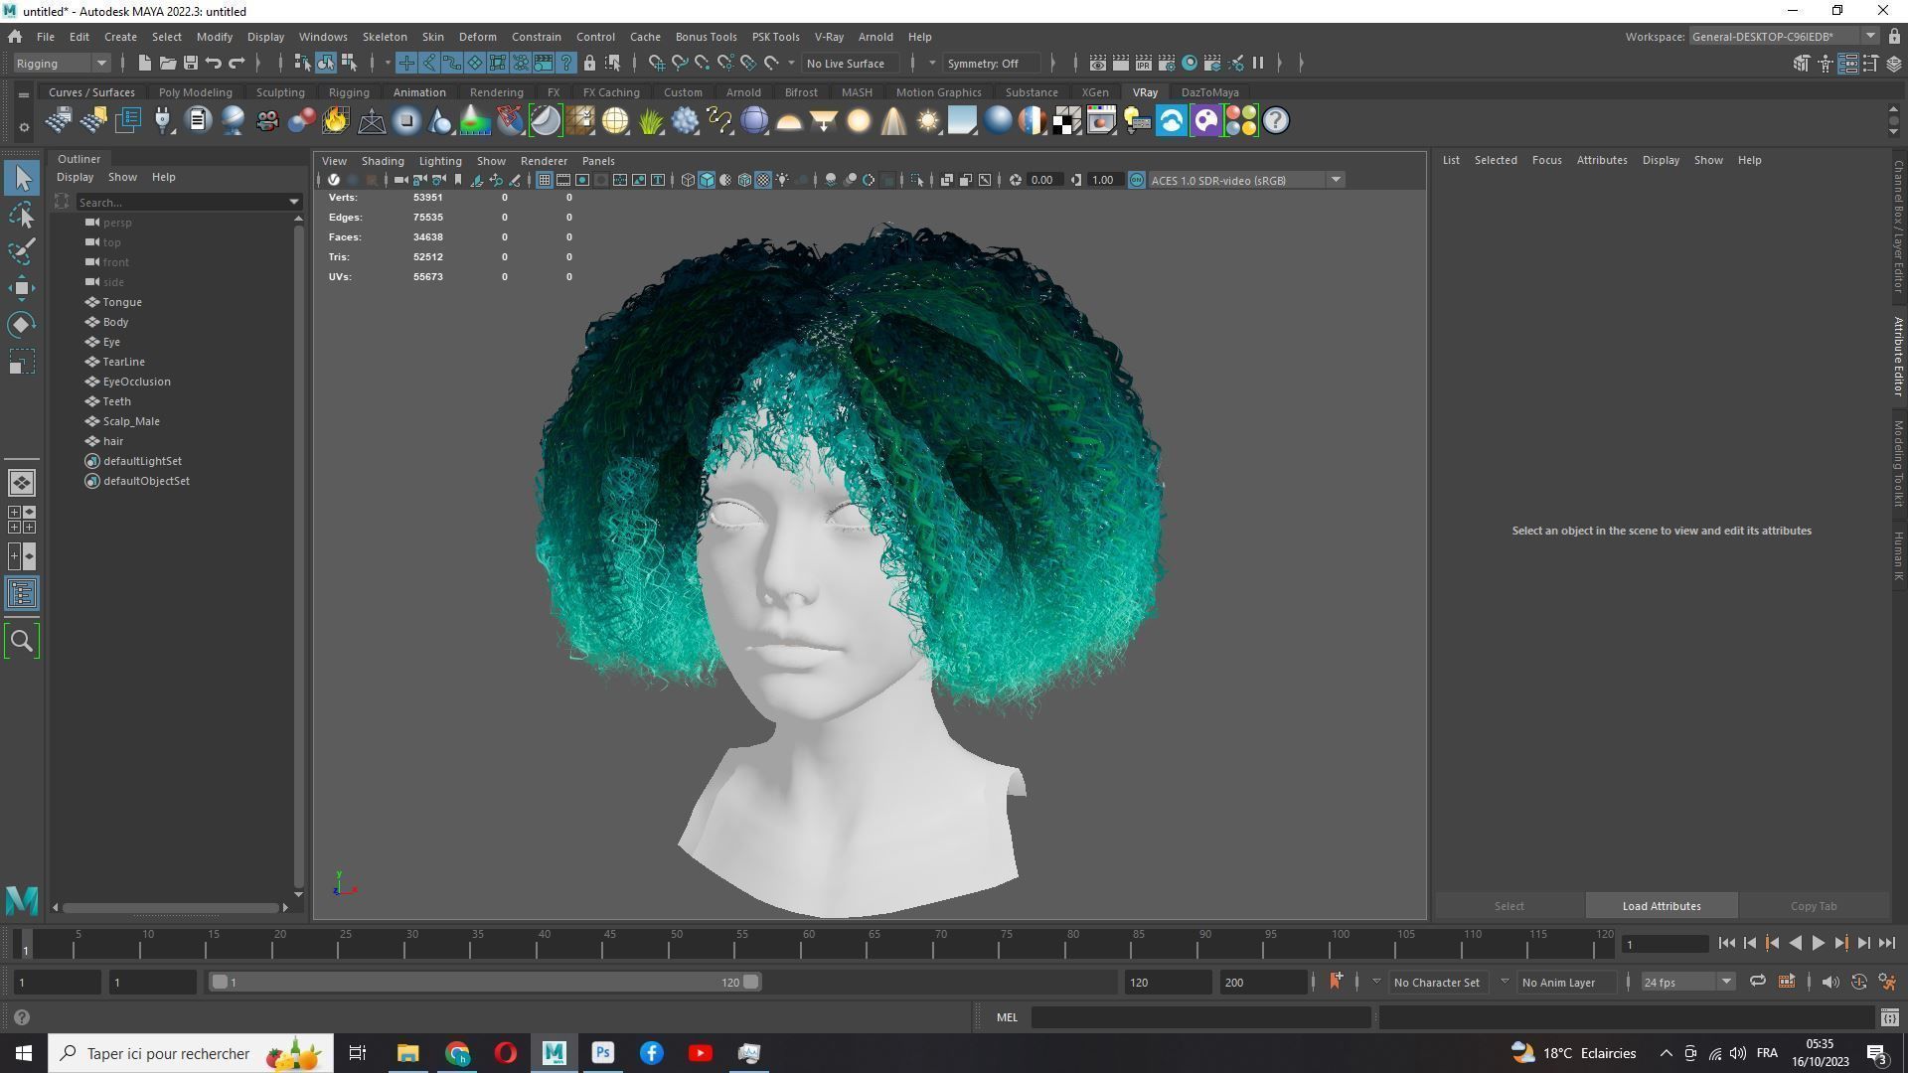Click the Undo arrow icon
Viewport: 1908px width, 1073px height.
tap(213, 63)
